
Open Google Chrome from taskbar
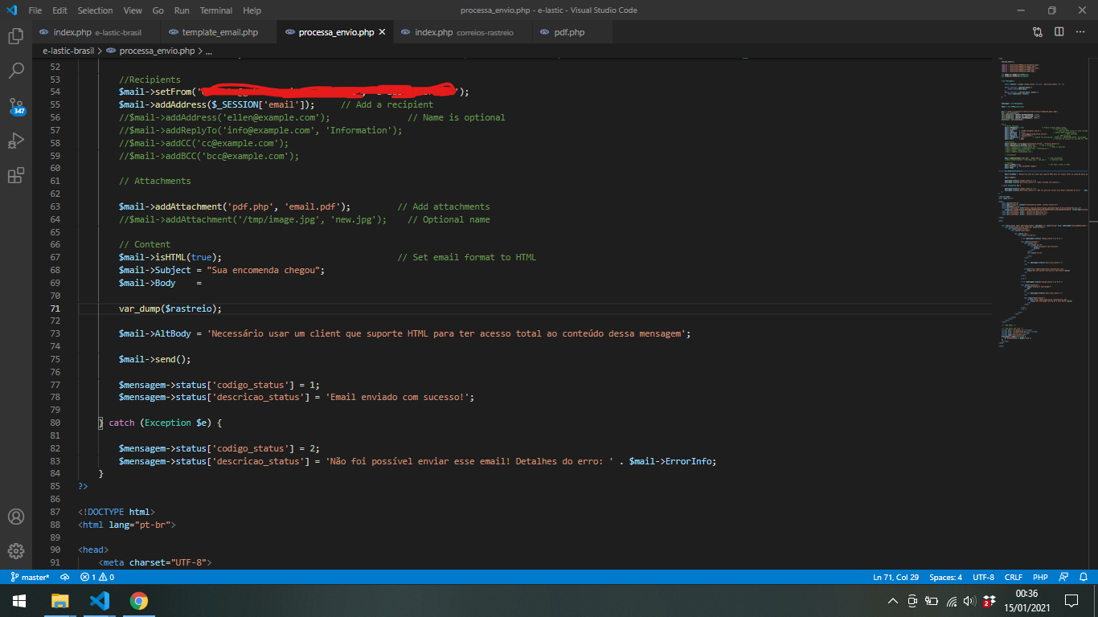[x=139, y=601]
